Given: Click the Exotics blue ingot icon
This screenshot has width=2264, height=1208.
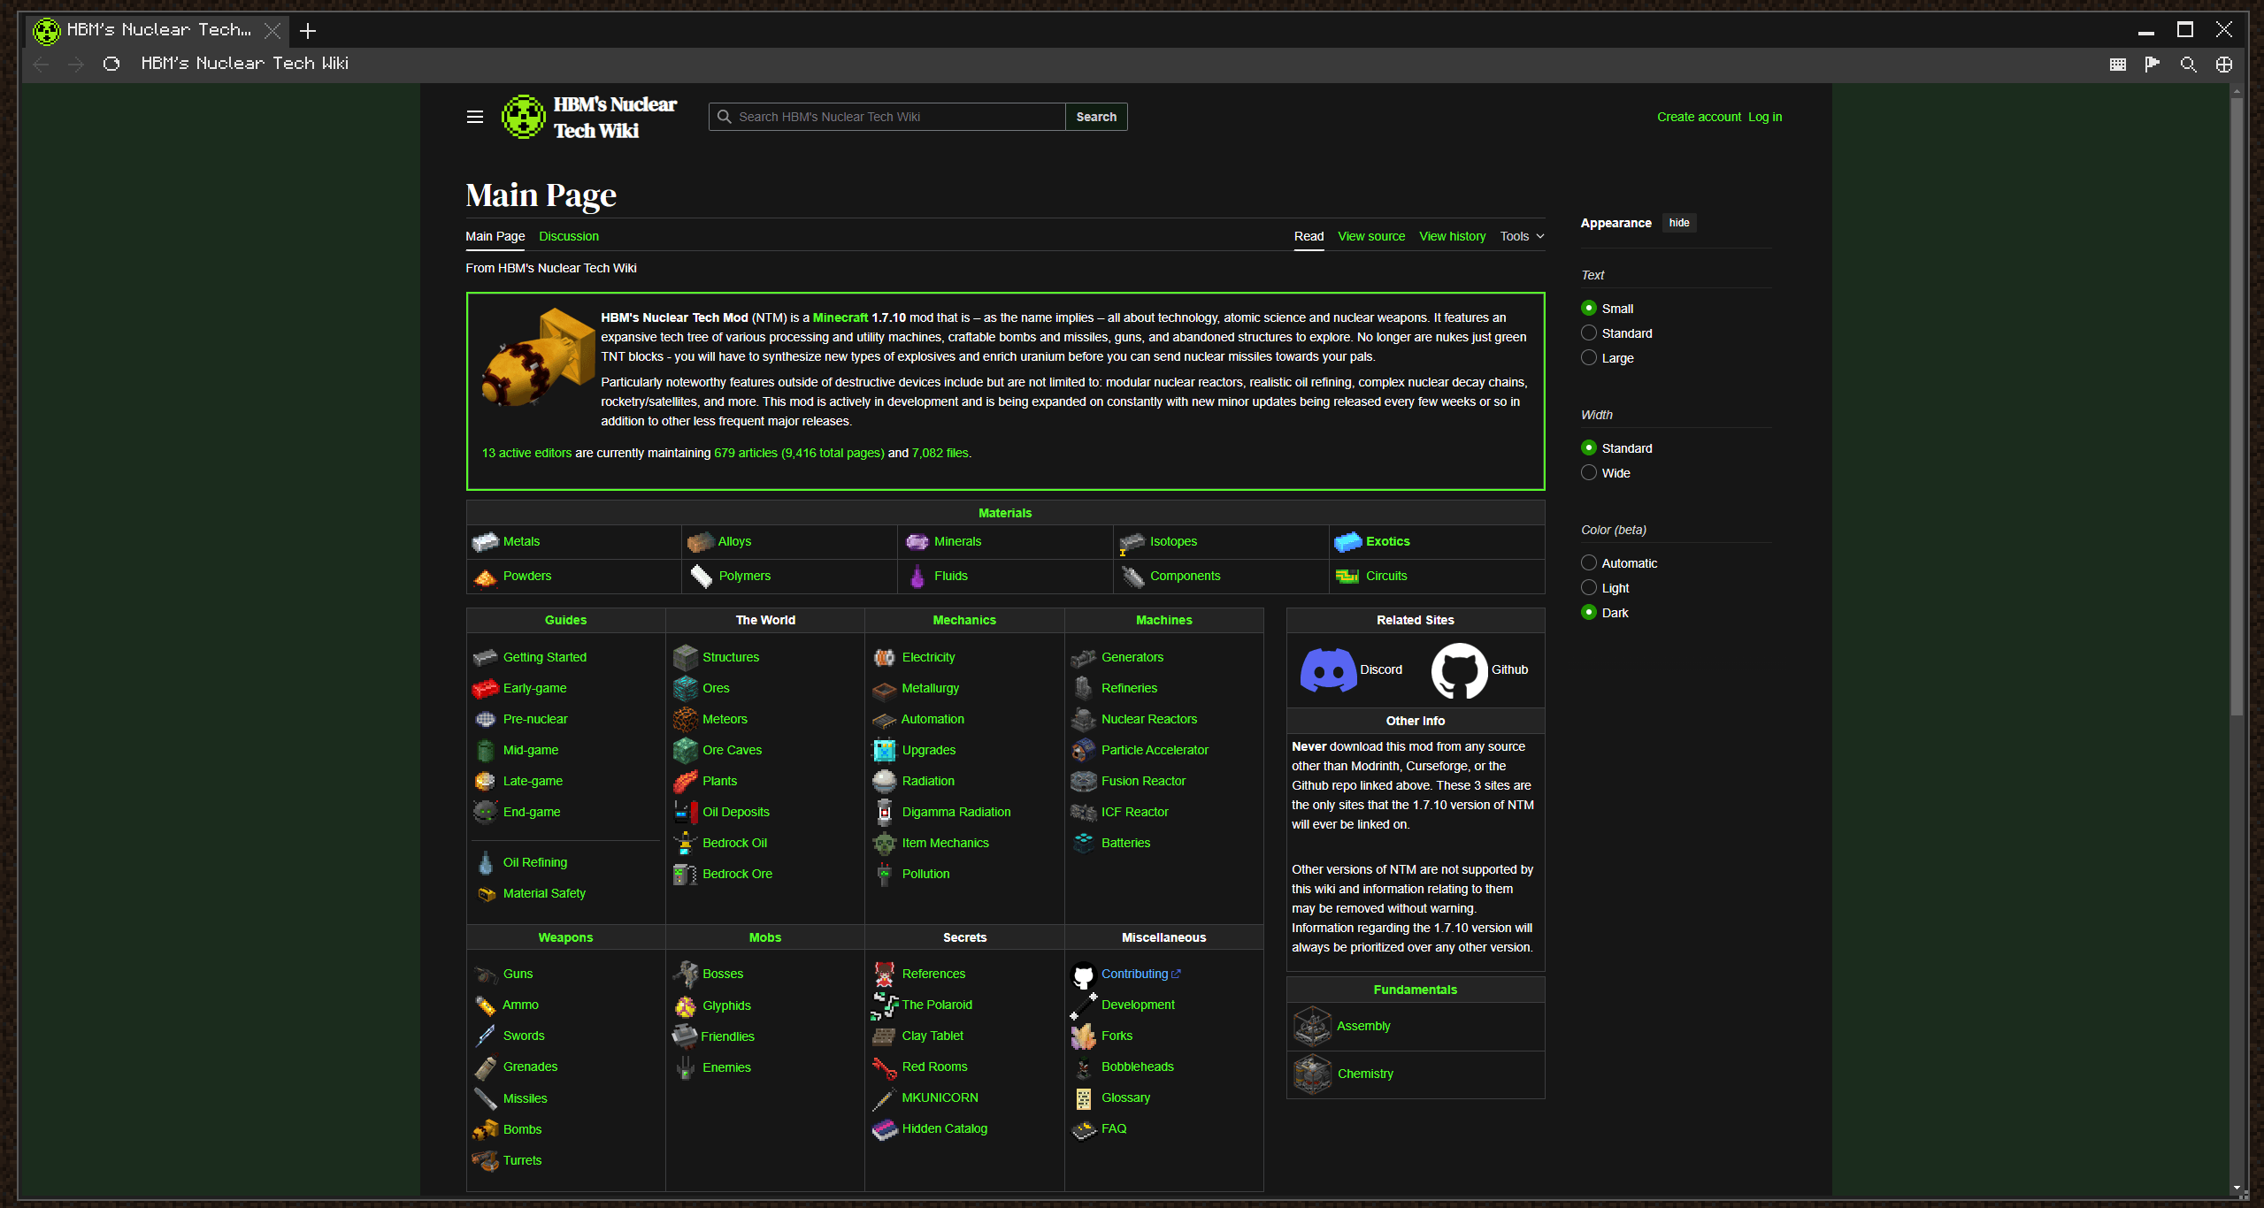Looking at the screenshot, I should (1347, 541).
